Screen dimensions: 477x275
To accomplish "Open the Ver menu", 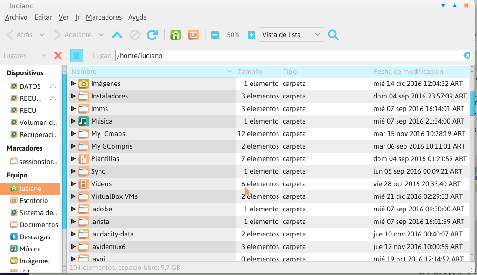I will (x=64, y=17).
